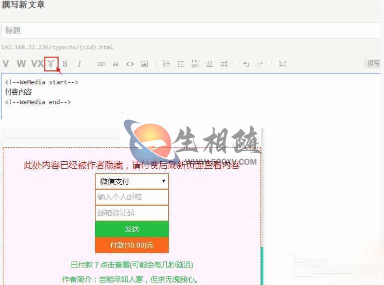Insert a code block
Image resolution: width=384 pixels, height=285 pixels.
pos(130,64)
